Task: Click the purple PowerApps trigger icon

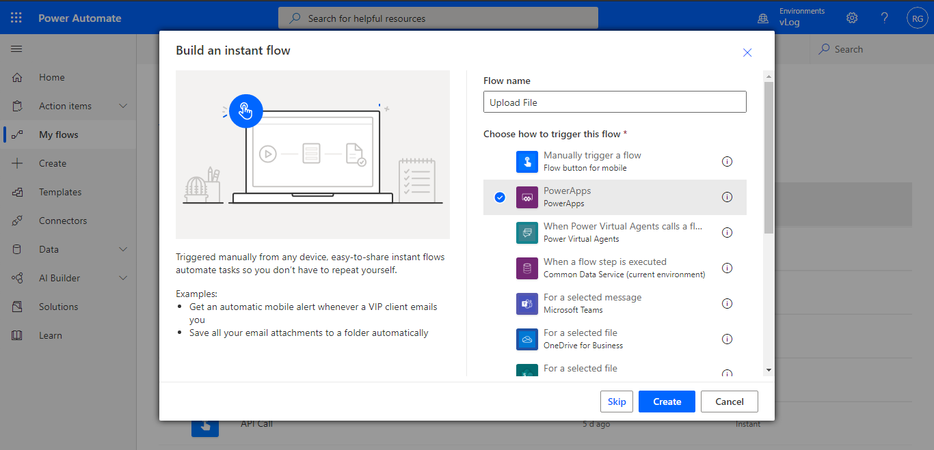Action: pyautogui.click(x=526, y=197)
